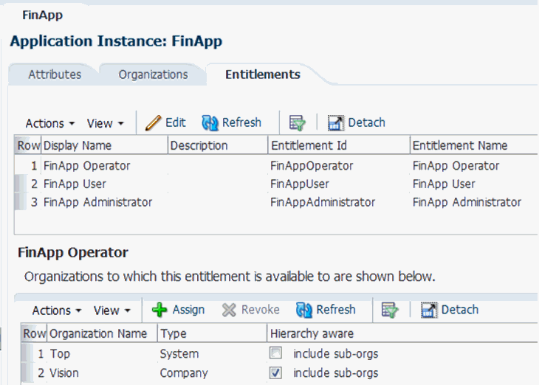The height and width of the screenshot is (385, 539).
Task: Detach the entitlements table
Action: 357,122
